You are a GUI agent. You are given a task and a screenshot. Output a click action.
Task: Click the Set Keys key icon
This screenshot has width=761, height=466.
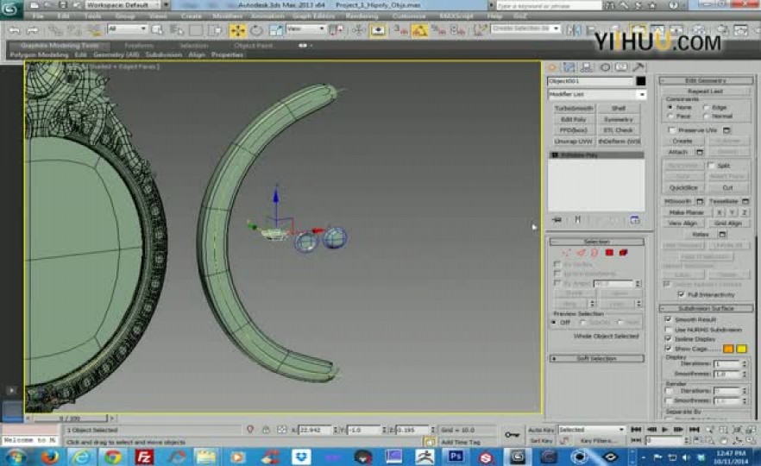(x=512, y=434)
